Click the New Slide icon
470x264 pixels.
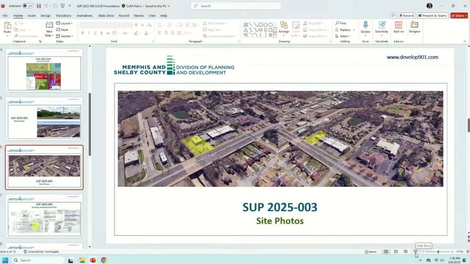pyautogui.click(x=49, y=25)
